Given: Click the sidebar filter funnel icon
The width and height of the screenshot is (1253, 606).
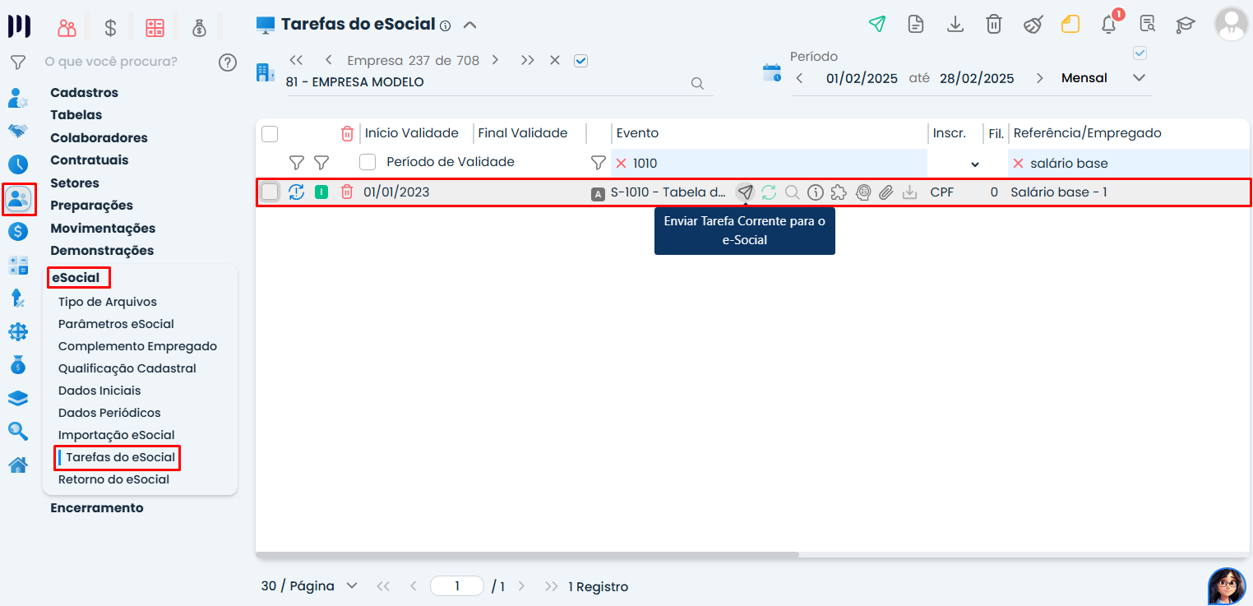Looking at the screenshot, I should [17, 62].
